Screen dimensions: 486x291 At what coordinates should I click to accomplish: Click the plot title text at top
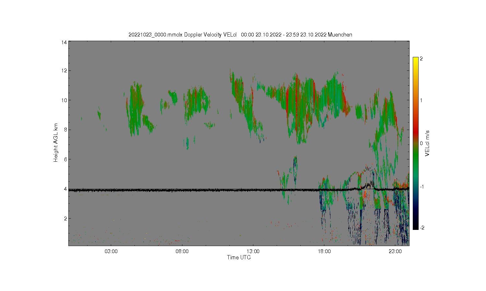pos(240,35)
